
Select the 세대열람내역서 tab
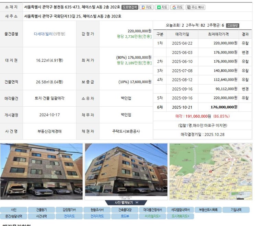181,210
